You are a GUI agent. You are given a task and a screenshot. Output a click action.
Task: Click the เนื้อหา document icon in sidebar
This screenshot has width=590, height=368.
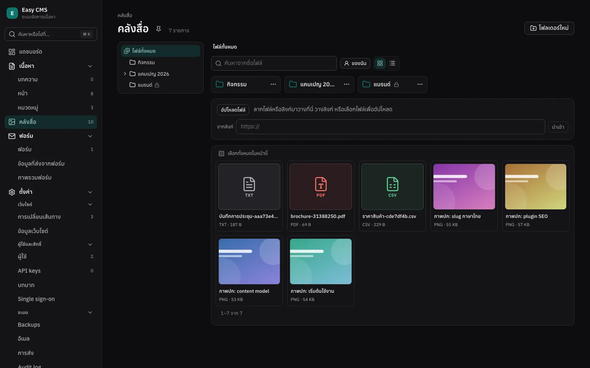tap(12, 66)
